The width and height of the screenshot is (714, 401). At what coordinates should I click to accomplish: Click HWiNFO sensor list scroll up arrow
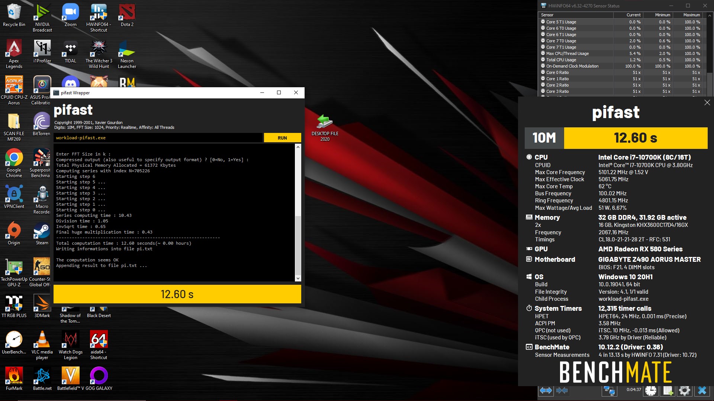710,16
